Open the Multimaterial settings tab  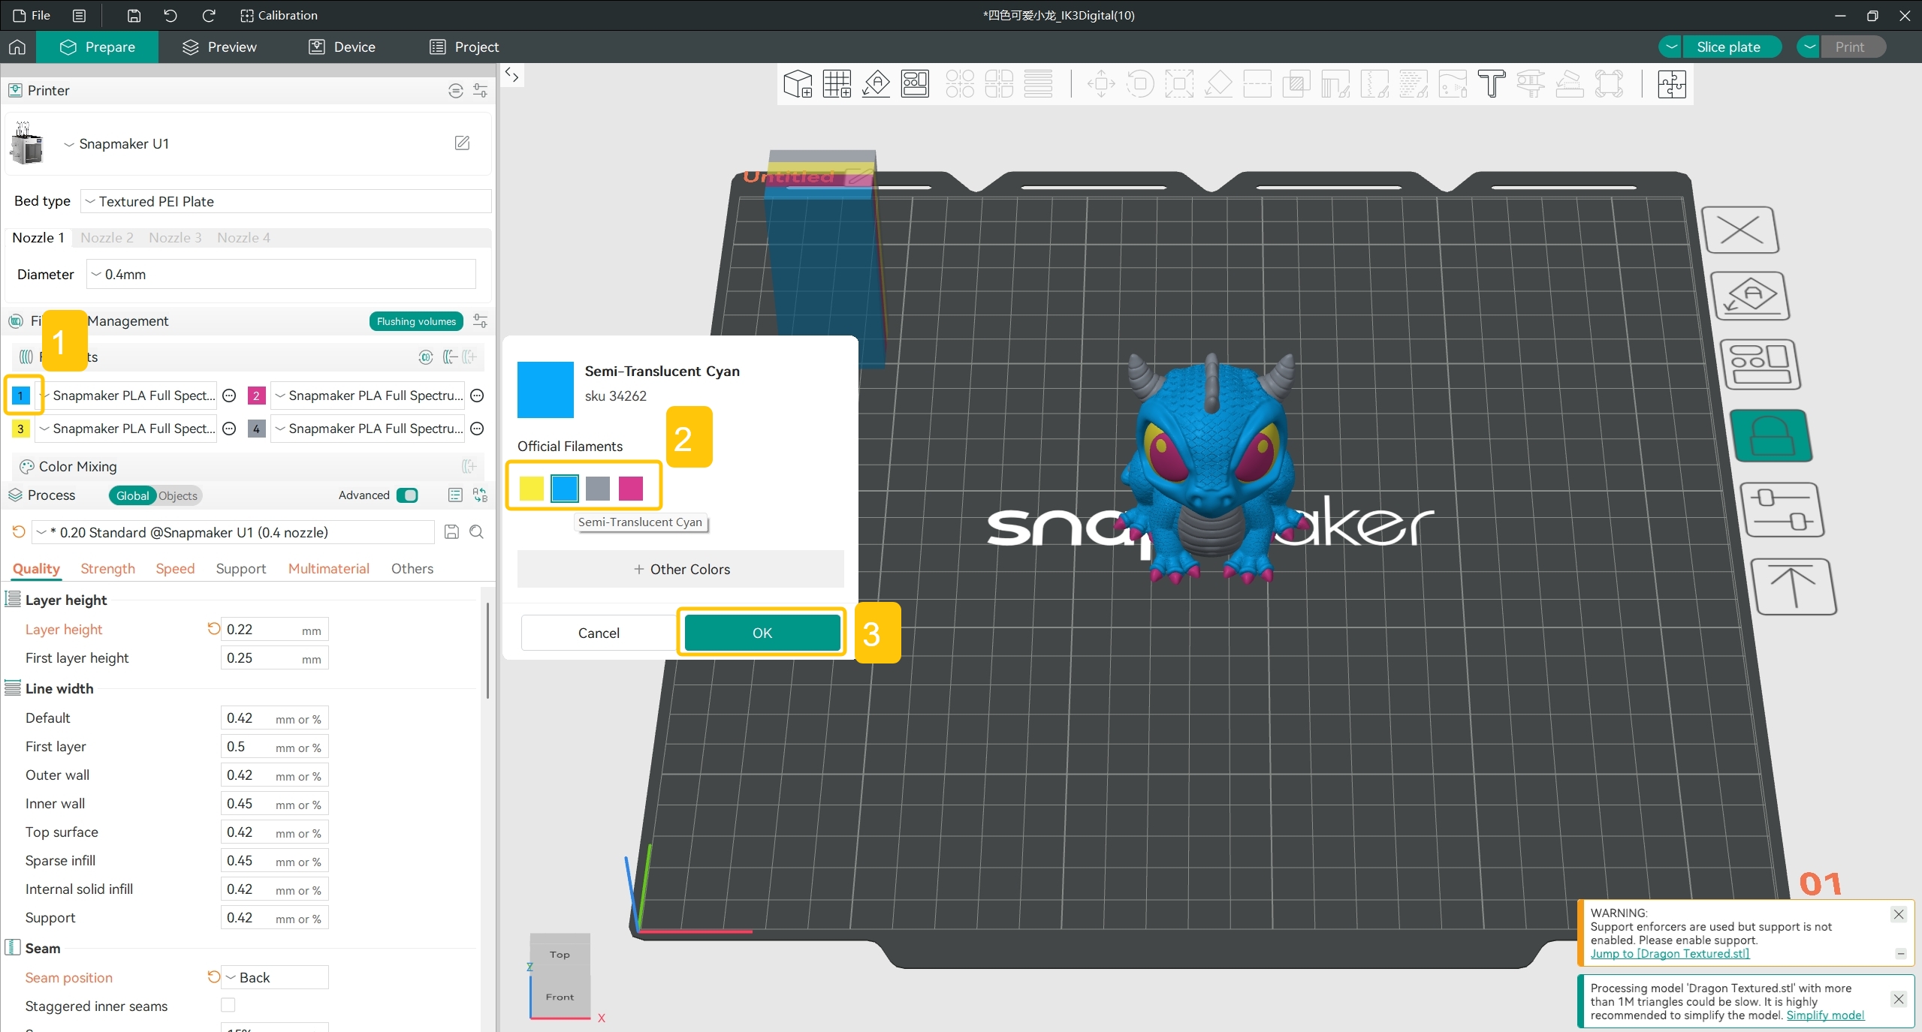[329, 568]
